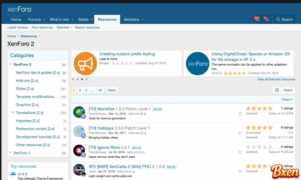Collapse the Translations [2.x] category
The height and width of the screenshot is (180, 301).
[12, 113]
